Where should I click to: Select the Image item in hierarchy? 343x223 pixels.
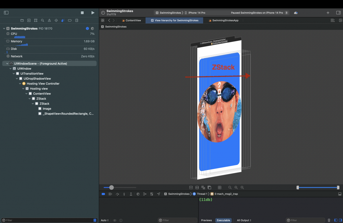click(47, 109)
